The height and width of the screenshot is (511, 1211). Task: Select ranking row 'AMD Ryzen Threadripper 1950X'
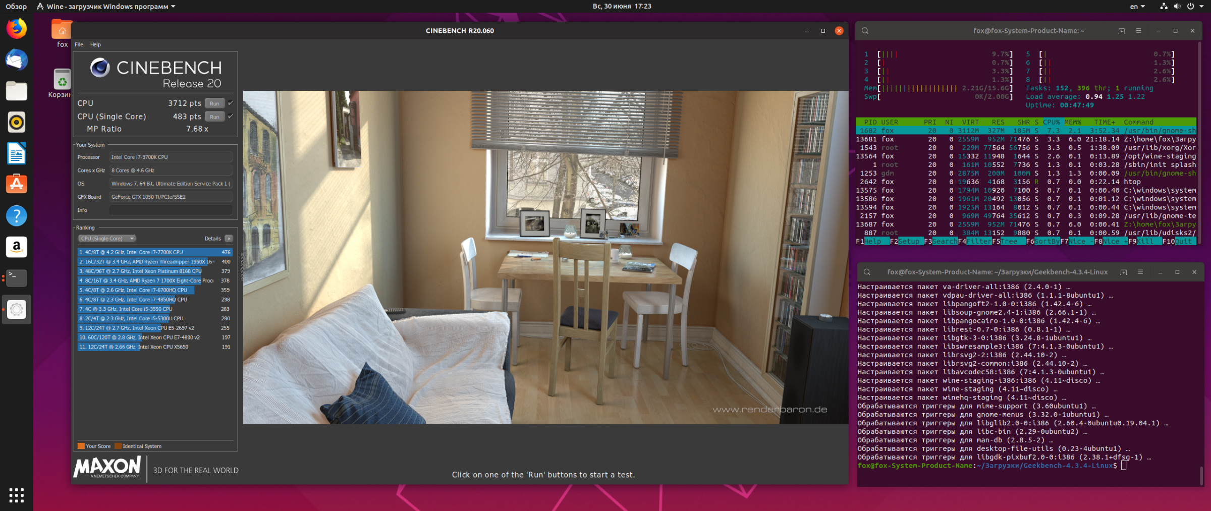(155, 262)
